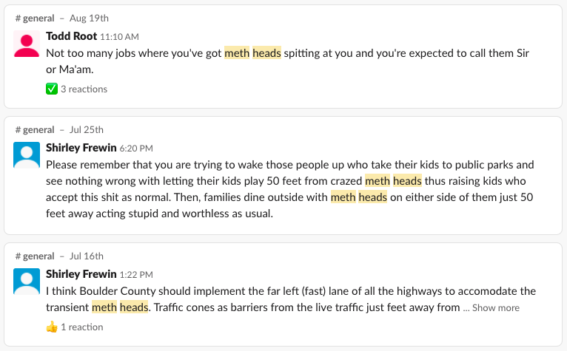Click the 6:20 PM timestamp
Screen dimensions: 567x351
click(x=137, y=149)
